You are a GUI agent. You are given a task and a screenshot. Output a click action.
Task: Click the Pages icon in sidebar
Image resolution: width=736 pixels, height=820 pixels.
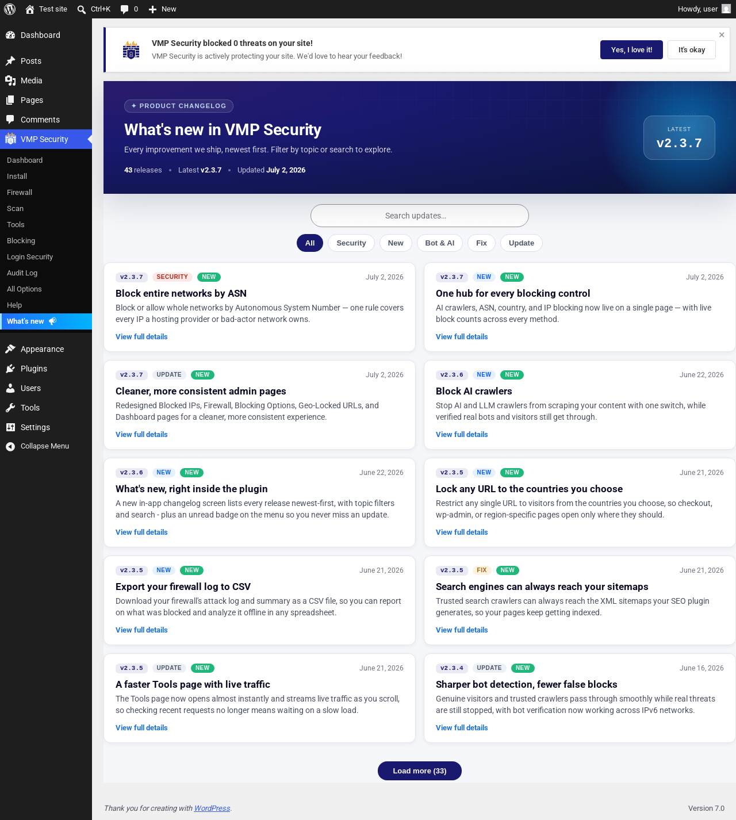(10, 100)
